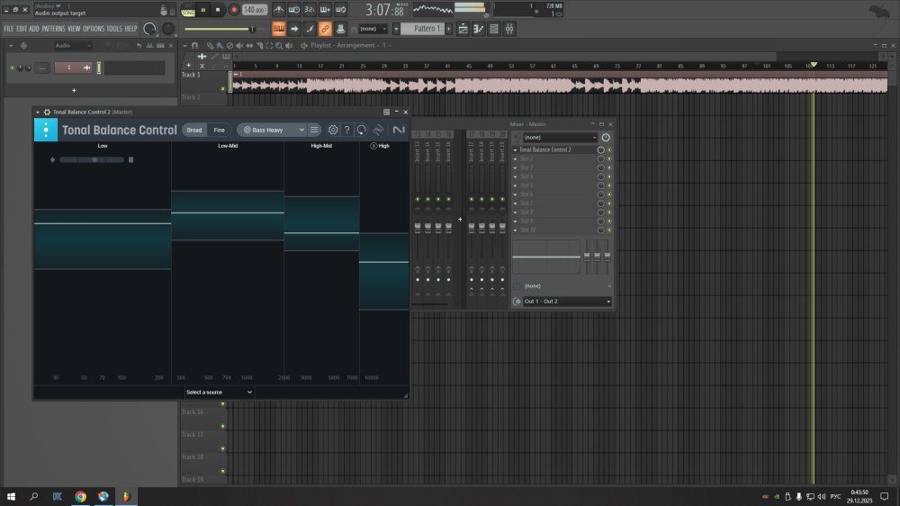Open the Bass Heavy target curve dropdown
This screenshot has width=900, height=506.
[x=272, y=131]
